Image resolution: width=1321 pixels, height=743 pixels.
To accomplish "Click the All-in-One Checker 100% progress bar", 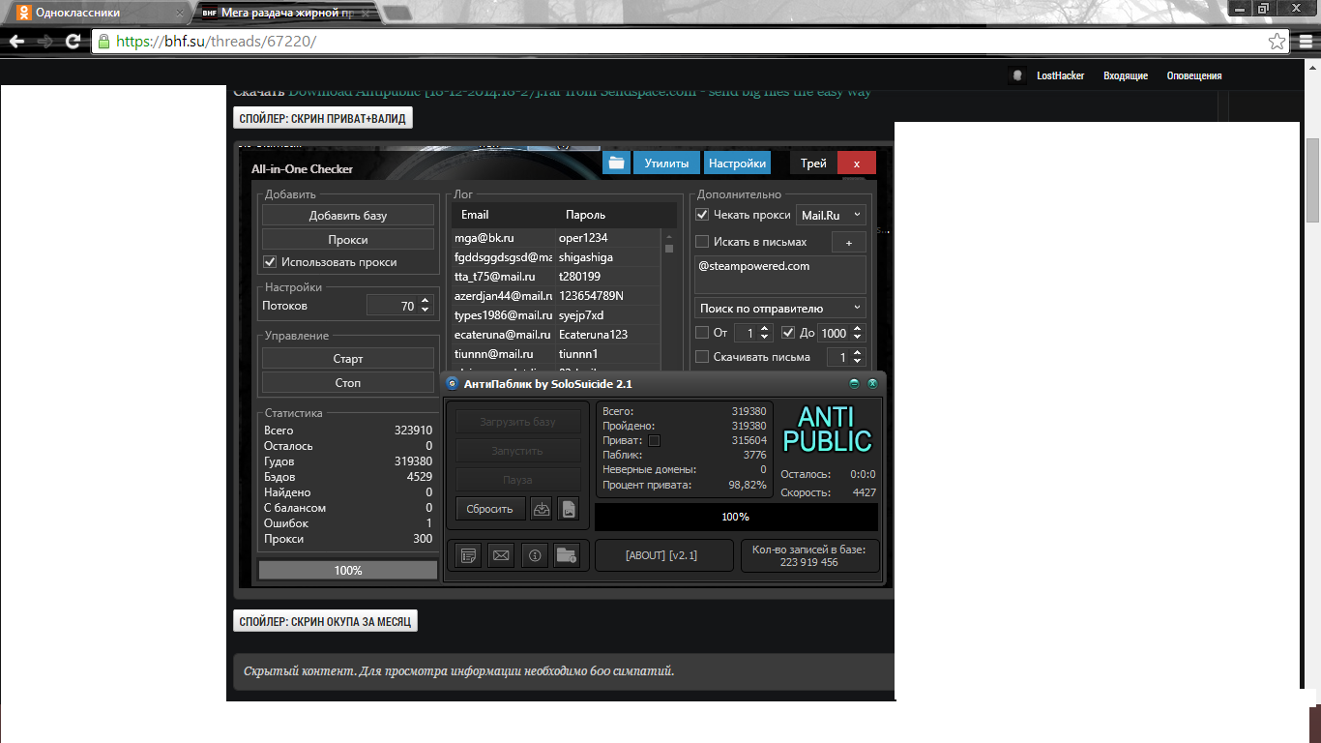I will click(348, 570).
